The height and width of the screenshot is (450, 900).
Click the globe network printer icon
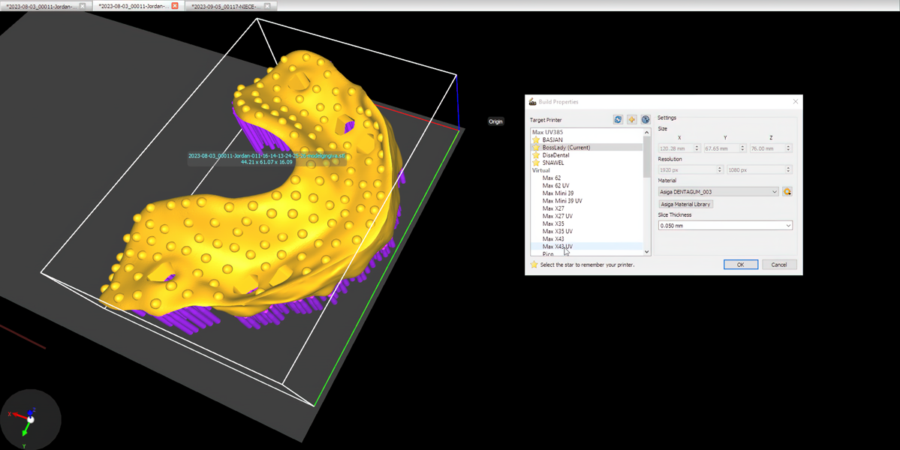[x=645, y=120]
